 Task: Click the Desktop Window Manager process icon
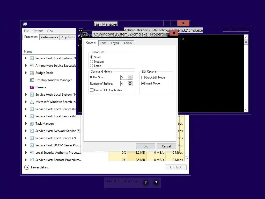tap(32, 80)
